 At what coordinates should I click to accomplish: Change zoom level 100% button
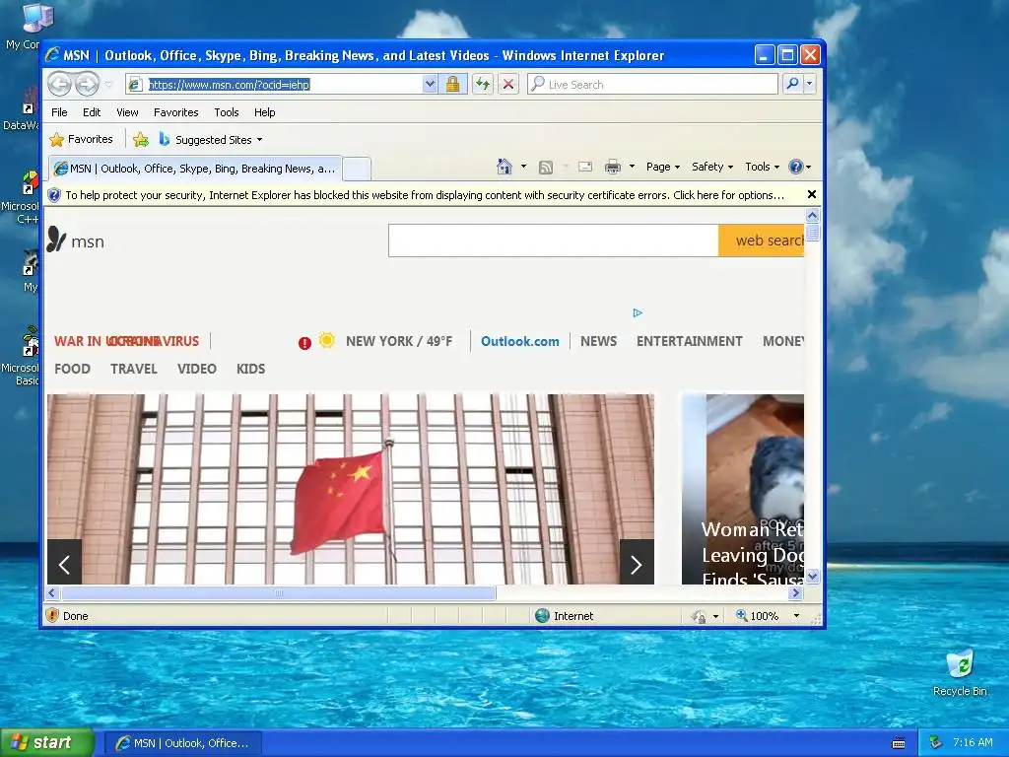(x=758, y=616)
